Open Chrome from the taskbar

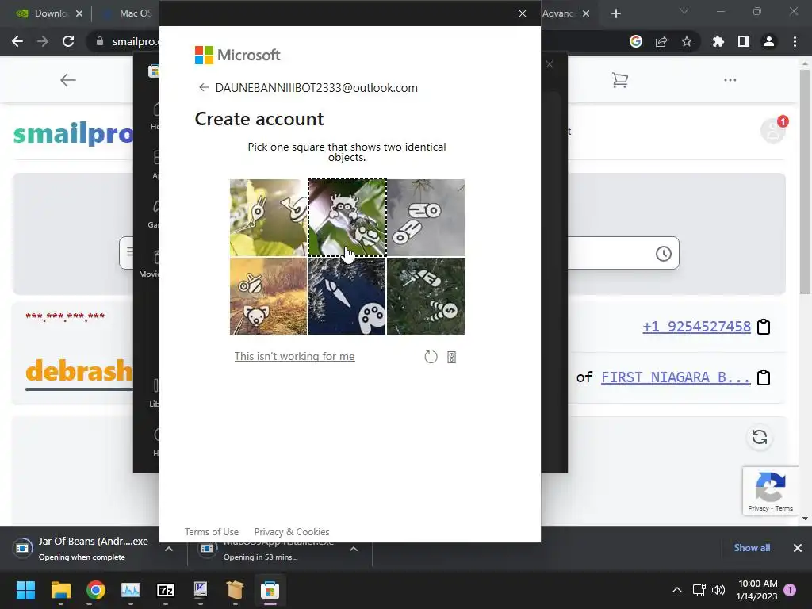tap(96, 590)
